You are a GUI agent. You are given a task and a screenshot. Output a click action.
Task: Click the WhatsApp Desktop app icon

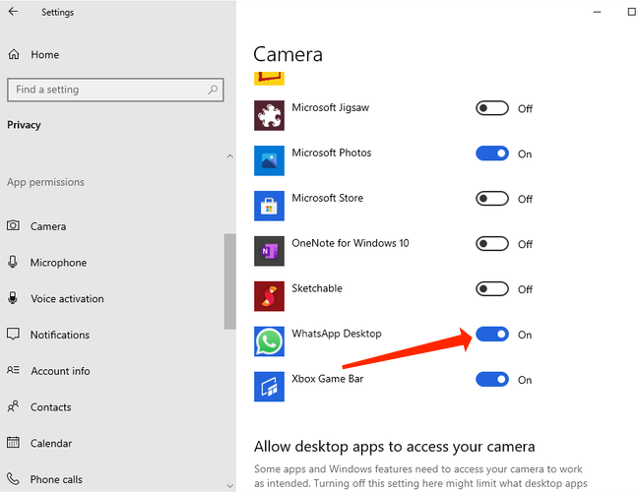pos(269,341)
